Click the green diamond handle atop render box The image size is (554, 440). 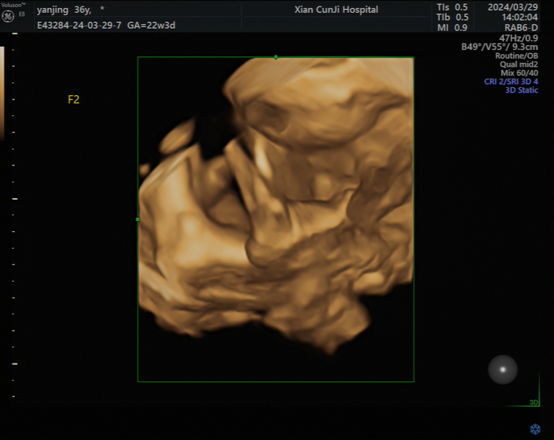click(x=276, y=57)
